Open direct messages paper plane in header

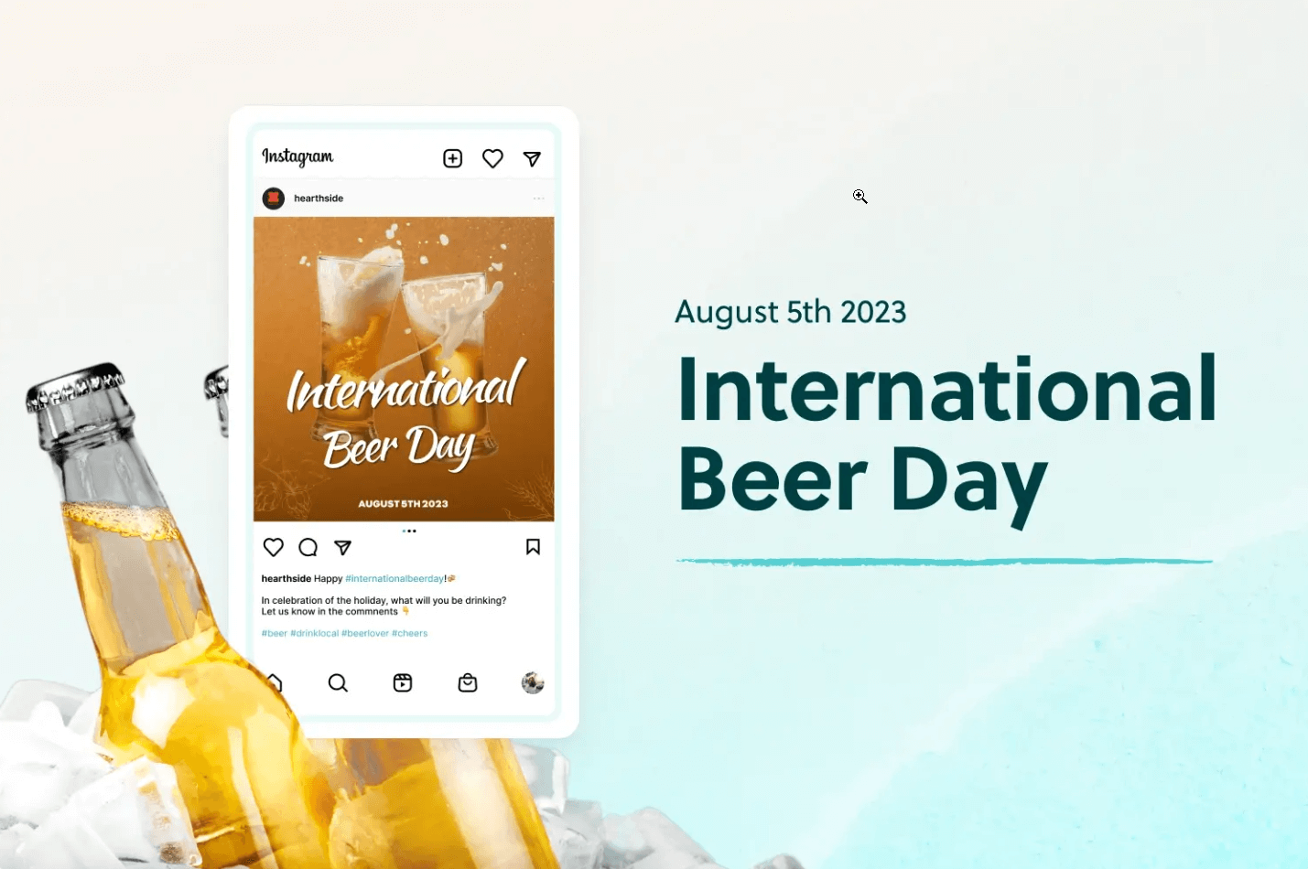tap(532, 159)
